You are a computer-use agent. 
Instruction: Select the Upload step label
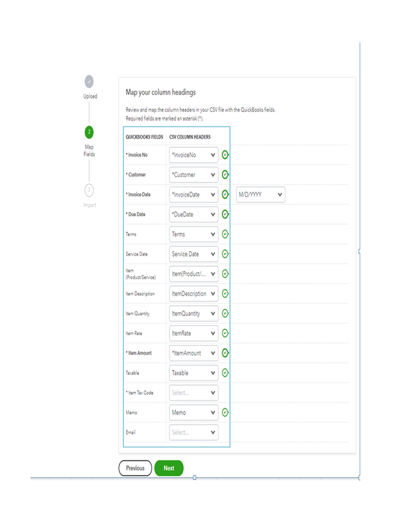(90, 96)
